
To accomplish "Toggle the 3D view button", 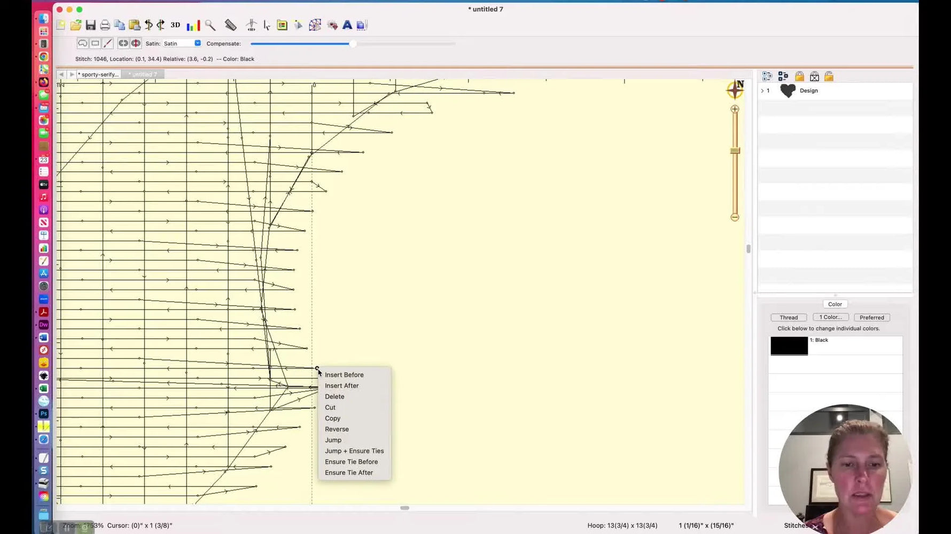I will click(x=175, y=25).
